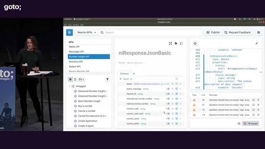
Task: Select Media API in the APIs list
Action: [74, 47]
